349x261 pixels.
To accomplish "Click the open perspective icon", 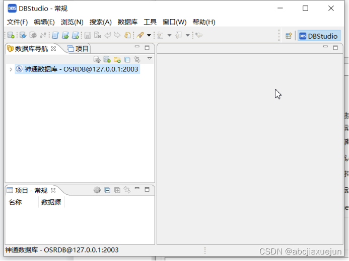I will [x=289, y=36].
